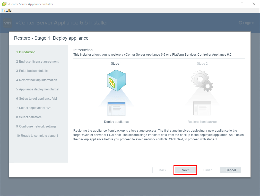This screenshot has height=196, width=260.
Task: Click the vCenter installer app icon in title bar
Action: tap(4, 4)
